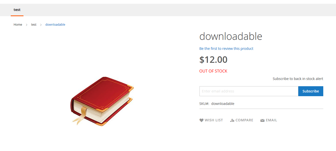The image size is (336, 151).
Task: Click the envelope icon beside Email
Action: (x=262, y=121)
